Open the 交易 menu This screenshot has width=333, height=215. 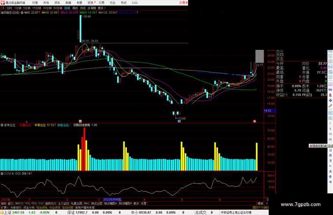pyautogui.click(x=101, y=3)
